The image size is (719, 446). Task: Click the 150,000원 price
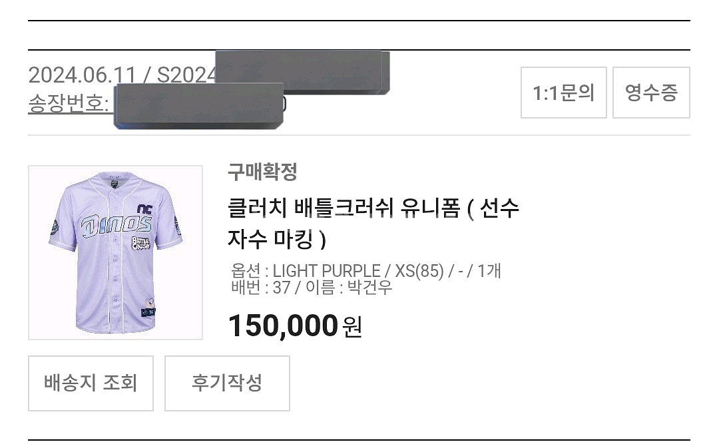[295, 326]
